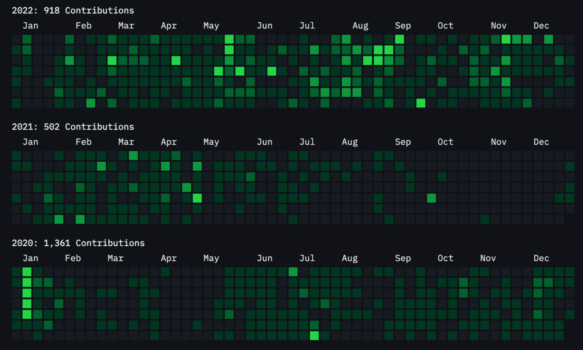Select the Sep label in the 2022 graph

pos(403,26)
